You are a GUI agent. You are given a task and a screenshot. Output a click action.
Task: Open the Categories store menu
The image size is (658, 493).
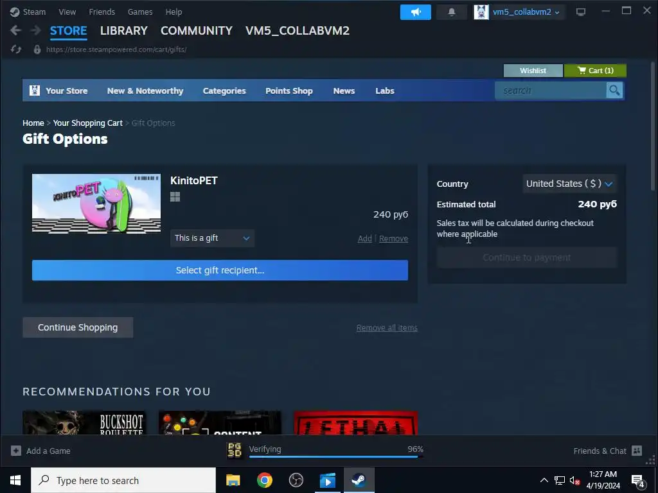coord(224,91)
